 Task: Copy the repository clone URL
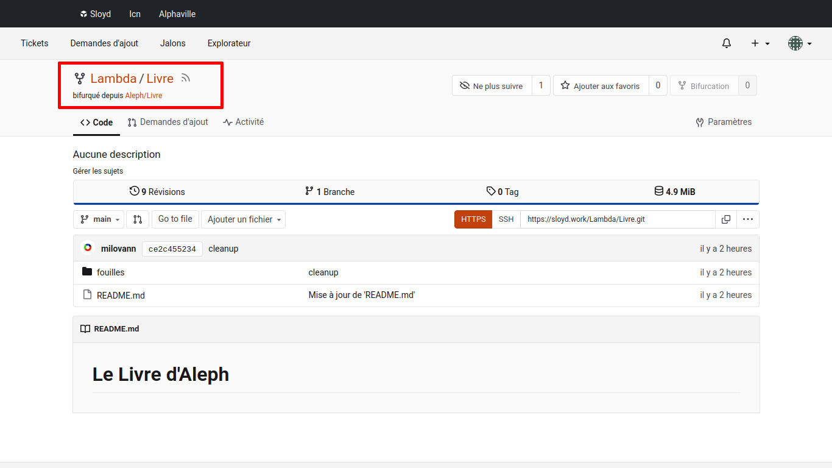click(725, 219)
